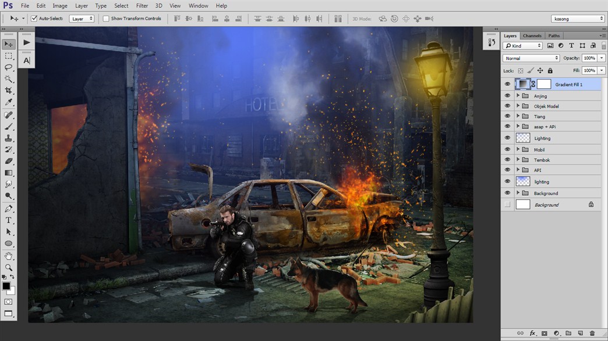Toggle visibility of Mobil group
The height and width of the screenshot is (341, 608).
point(507,150)
